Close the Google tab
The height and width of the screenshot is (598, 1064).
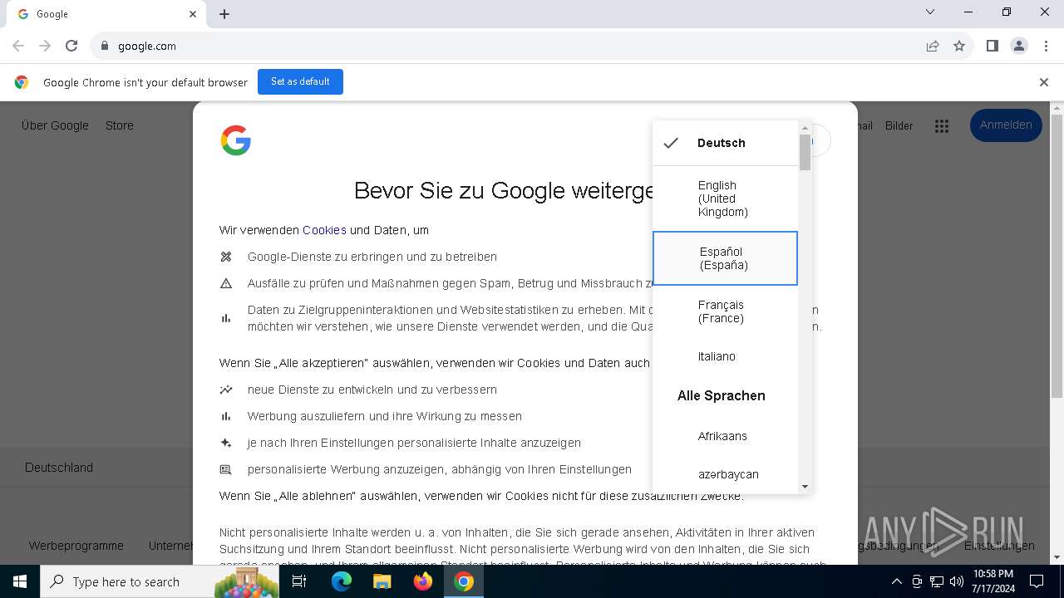pos(193,14)
